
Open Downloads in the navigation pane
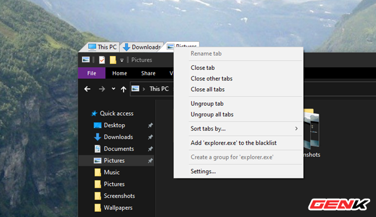(119, 137)
